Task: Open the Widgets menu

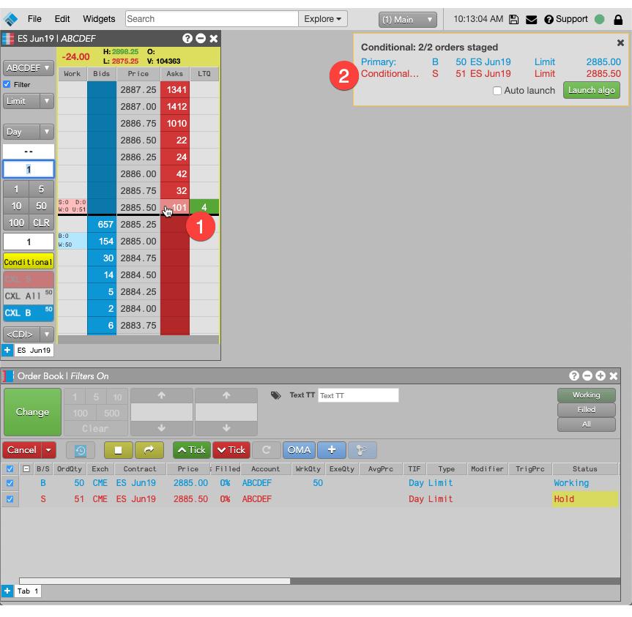Action: [x=99, y=19]
